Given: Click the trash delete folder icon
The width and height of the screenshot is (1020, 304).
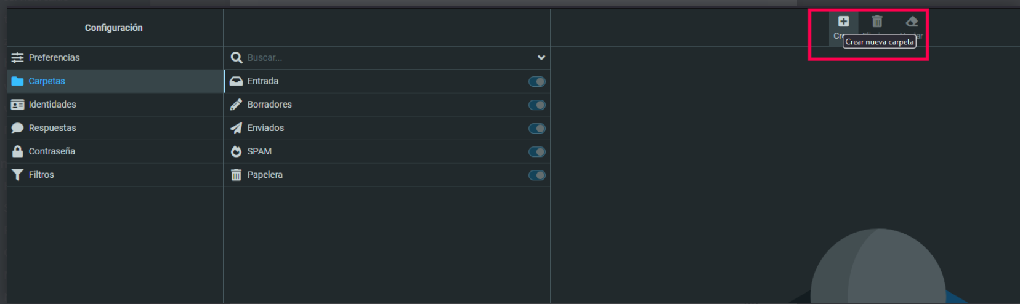Looking at the screenshot, I should pos(877,22).
